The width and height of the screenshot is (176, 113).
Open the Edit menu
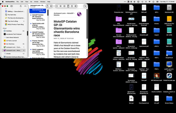22,2
